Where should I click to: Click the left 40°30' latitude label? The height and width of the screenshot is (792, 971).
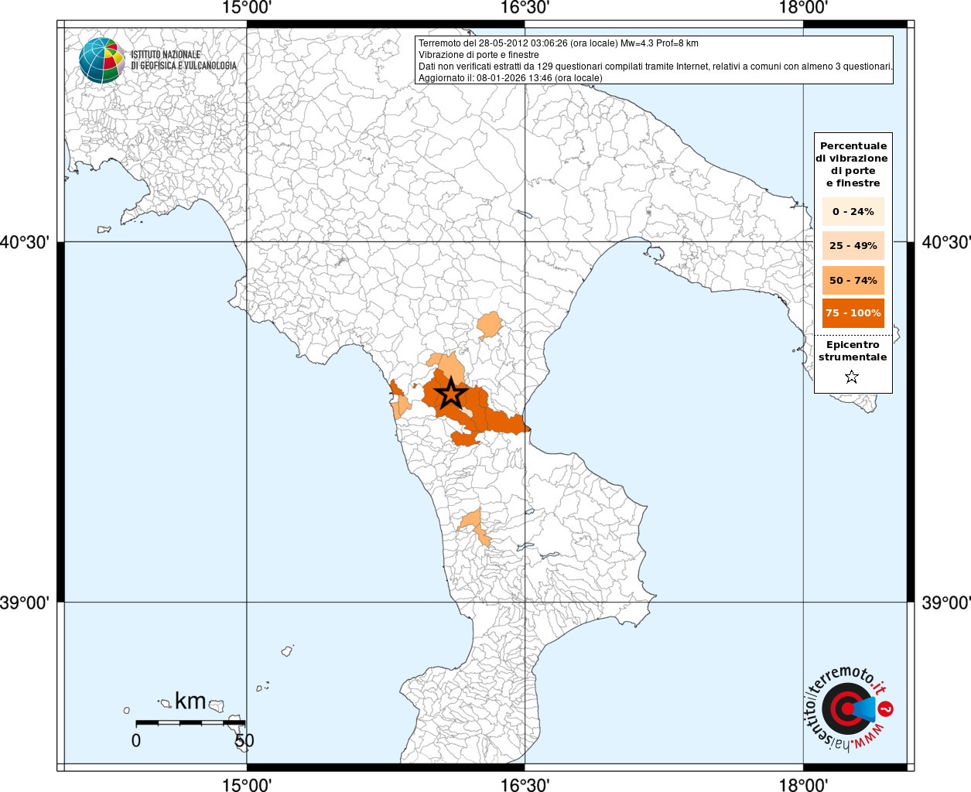click(25, 242)
